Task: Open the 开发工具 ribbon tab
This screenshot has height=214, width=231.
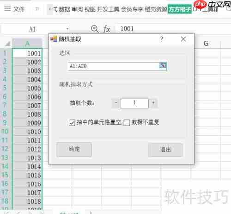Action: (108, 9)
